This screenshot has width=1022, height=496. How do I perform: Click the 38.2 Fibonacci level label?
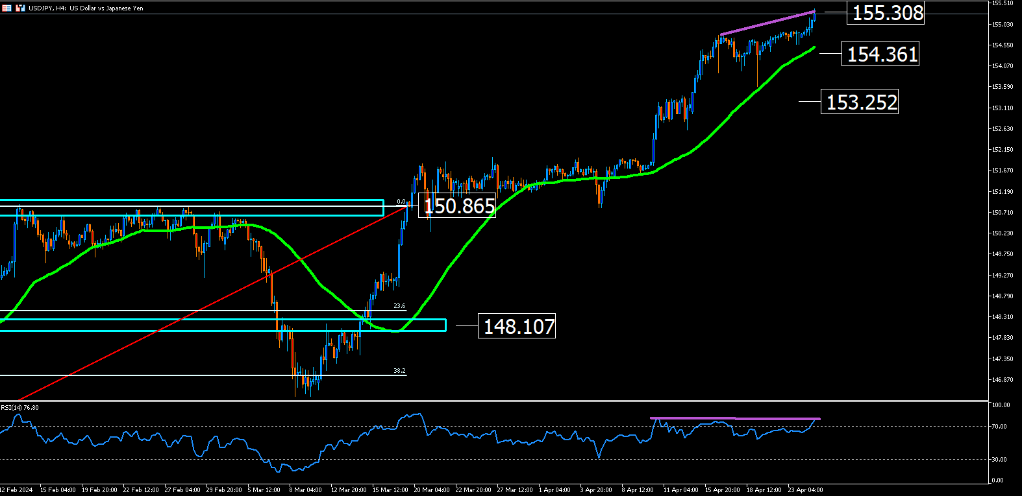click(399, 371)
